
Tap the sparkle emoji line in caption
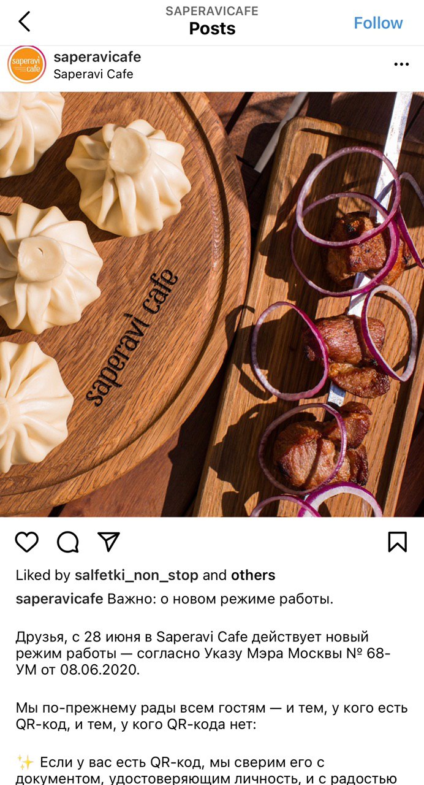coord(212,770)
